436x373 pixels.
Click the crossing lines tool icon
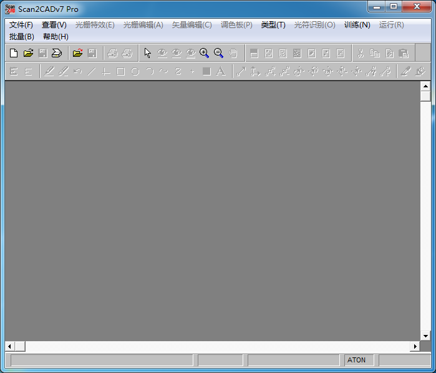click(x=106, y=72)
